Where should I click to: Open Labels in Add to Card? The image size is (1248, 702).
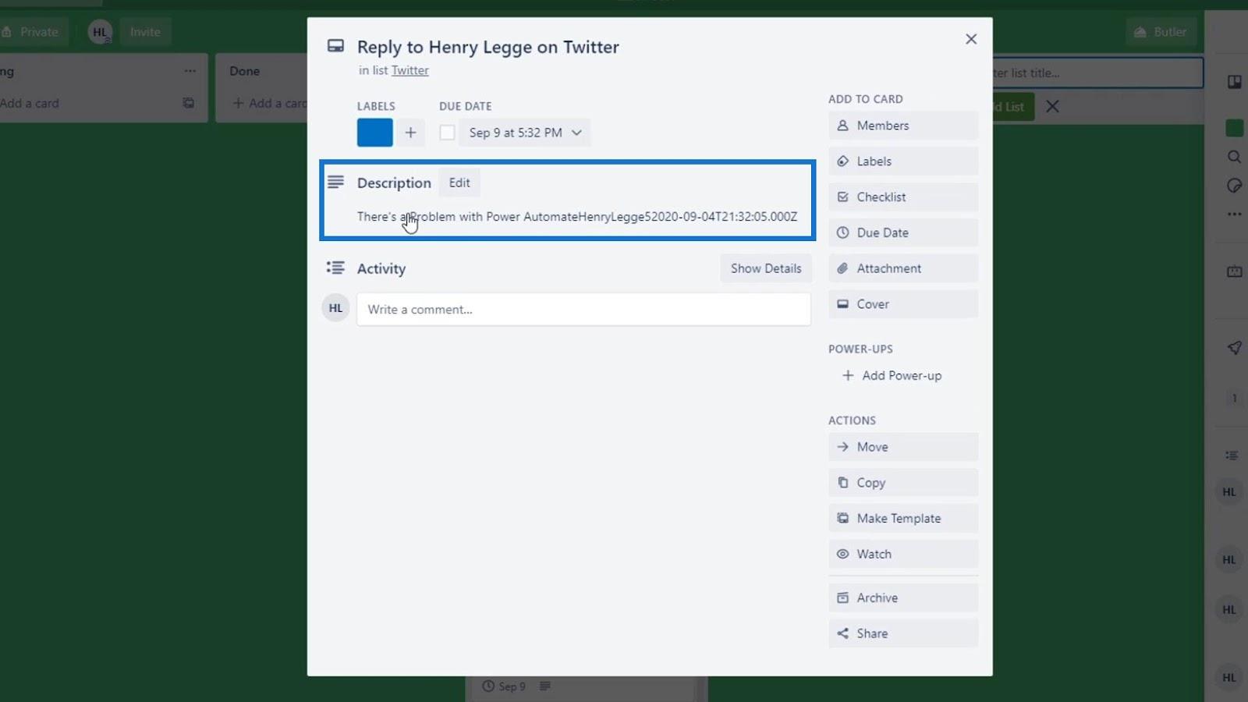[903, 161]
